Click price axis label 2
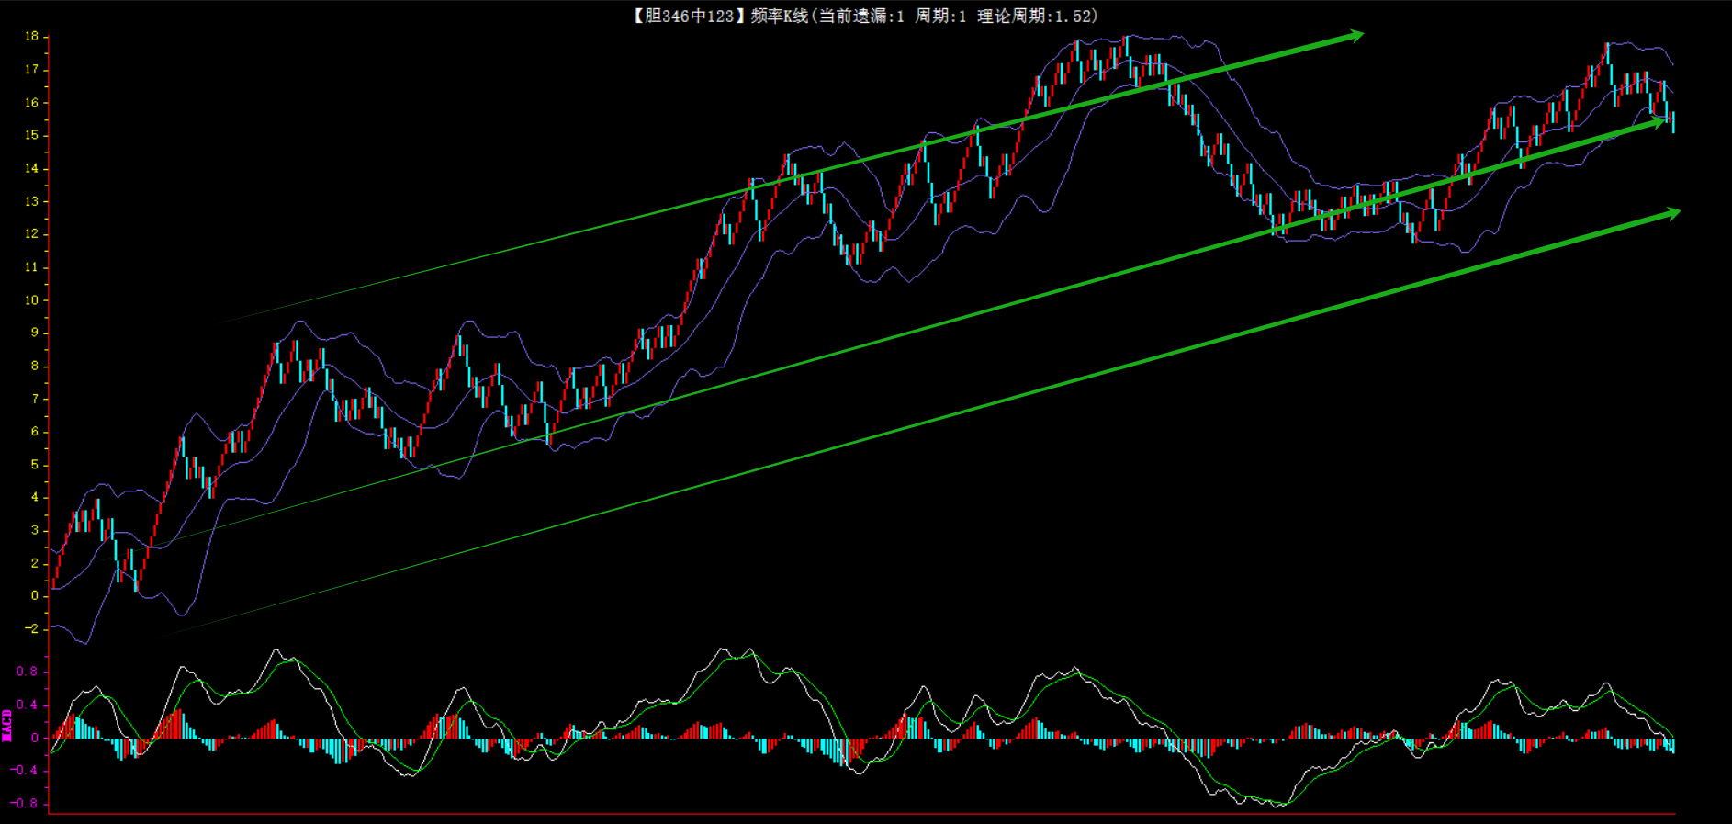Viewport: 1732px width, 824px height. [x=35, y=563]
